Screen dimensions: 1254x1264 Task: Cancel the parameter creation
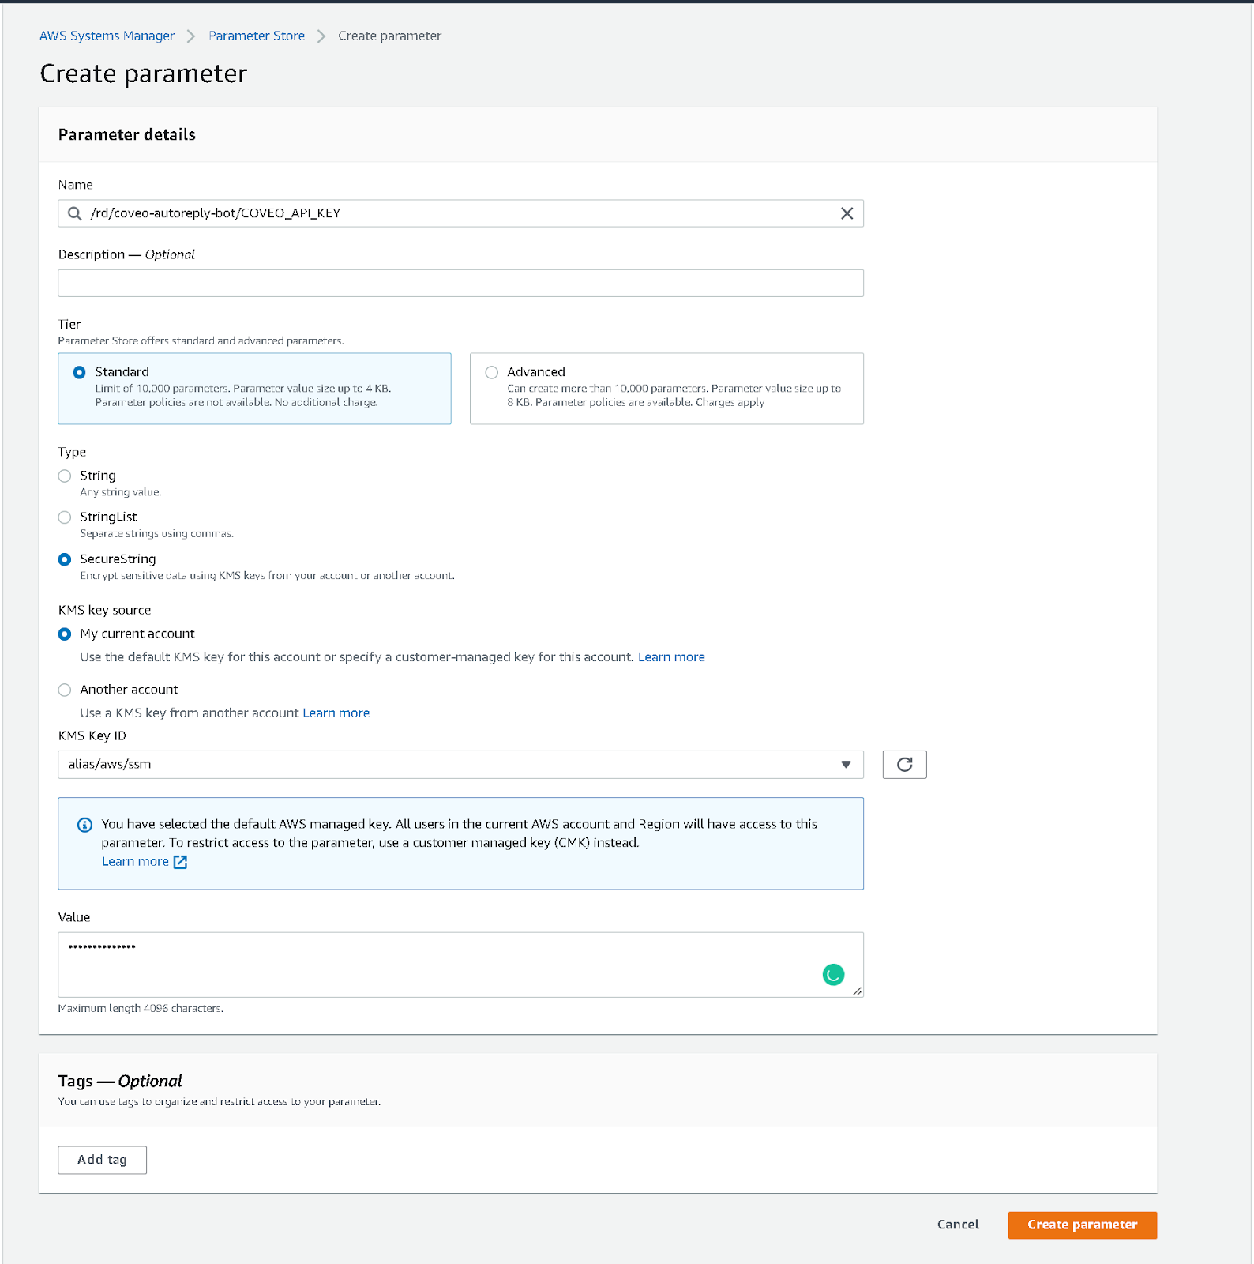coord(958,1224)
